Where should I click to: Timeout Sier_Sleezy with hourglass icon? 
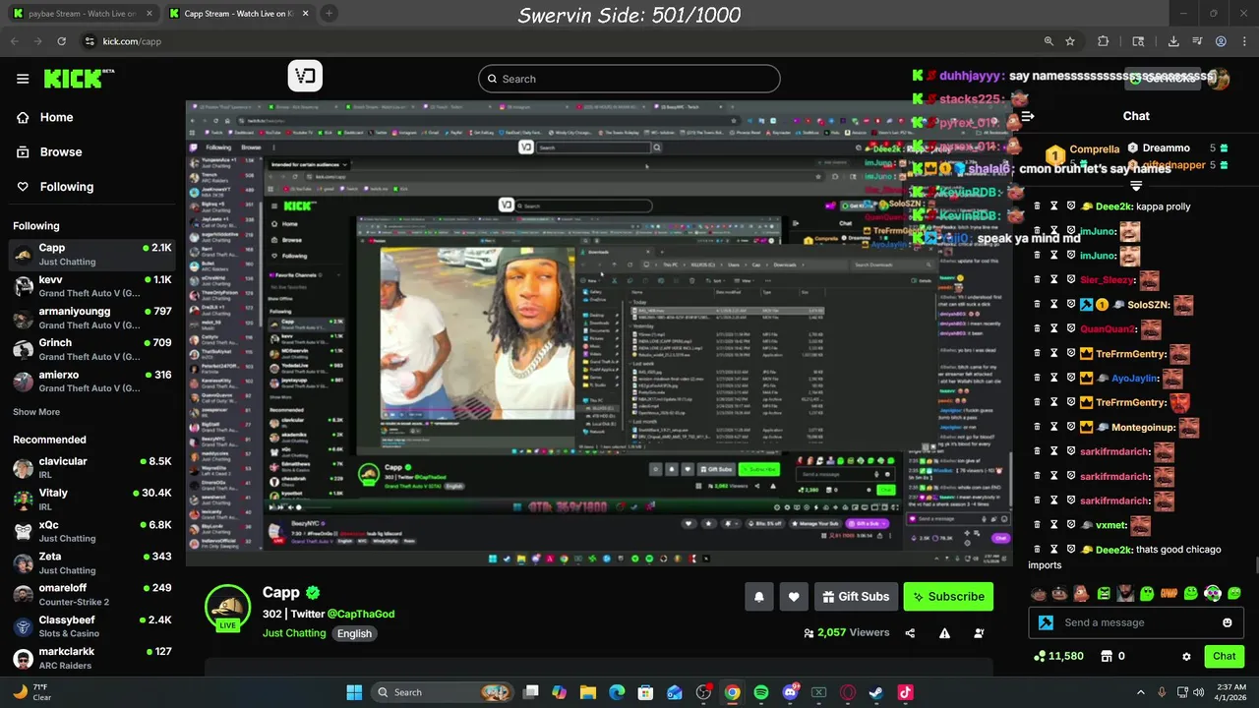point(1053,279)
